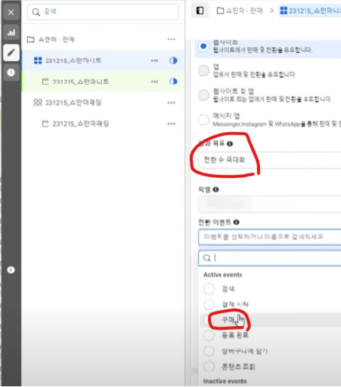Click info icon next to 픽셀
Viewport: 341px width, 387px height.
pos(216,189)
